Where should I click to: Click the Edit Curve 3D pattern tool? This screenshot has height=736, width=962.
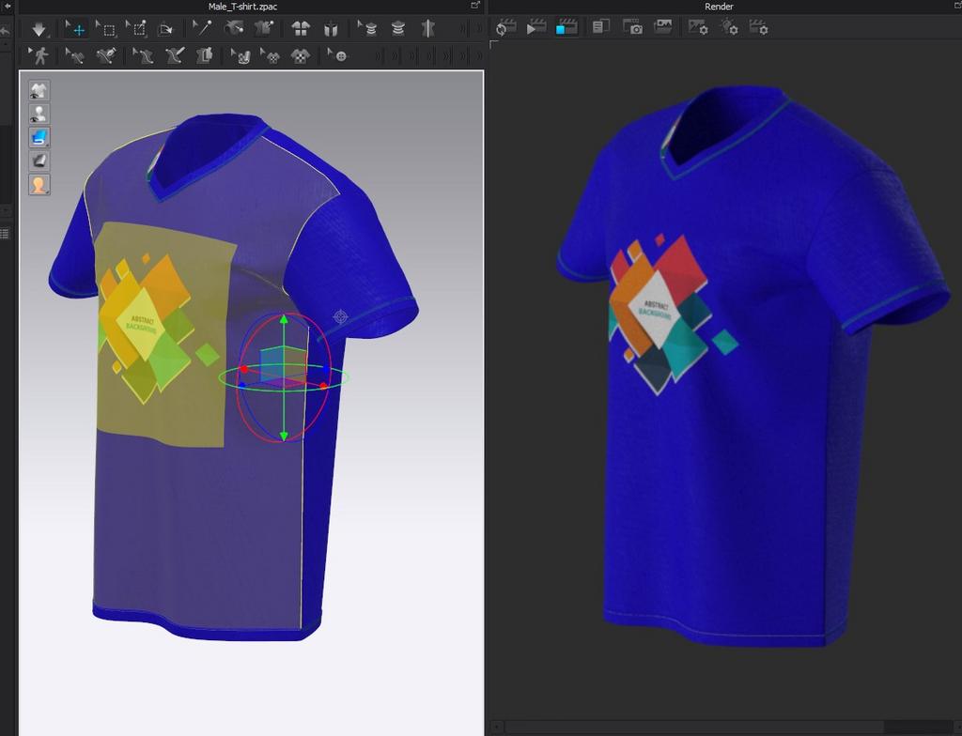click(x=143, y=56)
